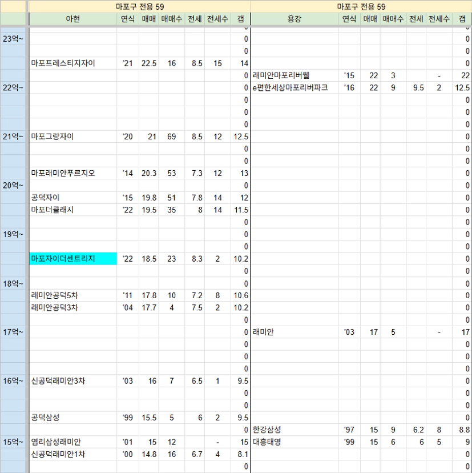Click 전세 header in the 용강 table
The width and height of the screenshot is (472, 473).
(416, 19)
